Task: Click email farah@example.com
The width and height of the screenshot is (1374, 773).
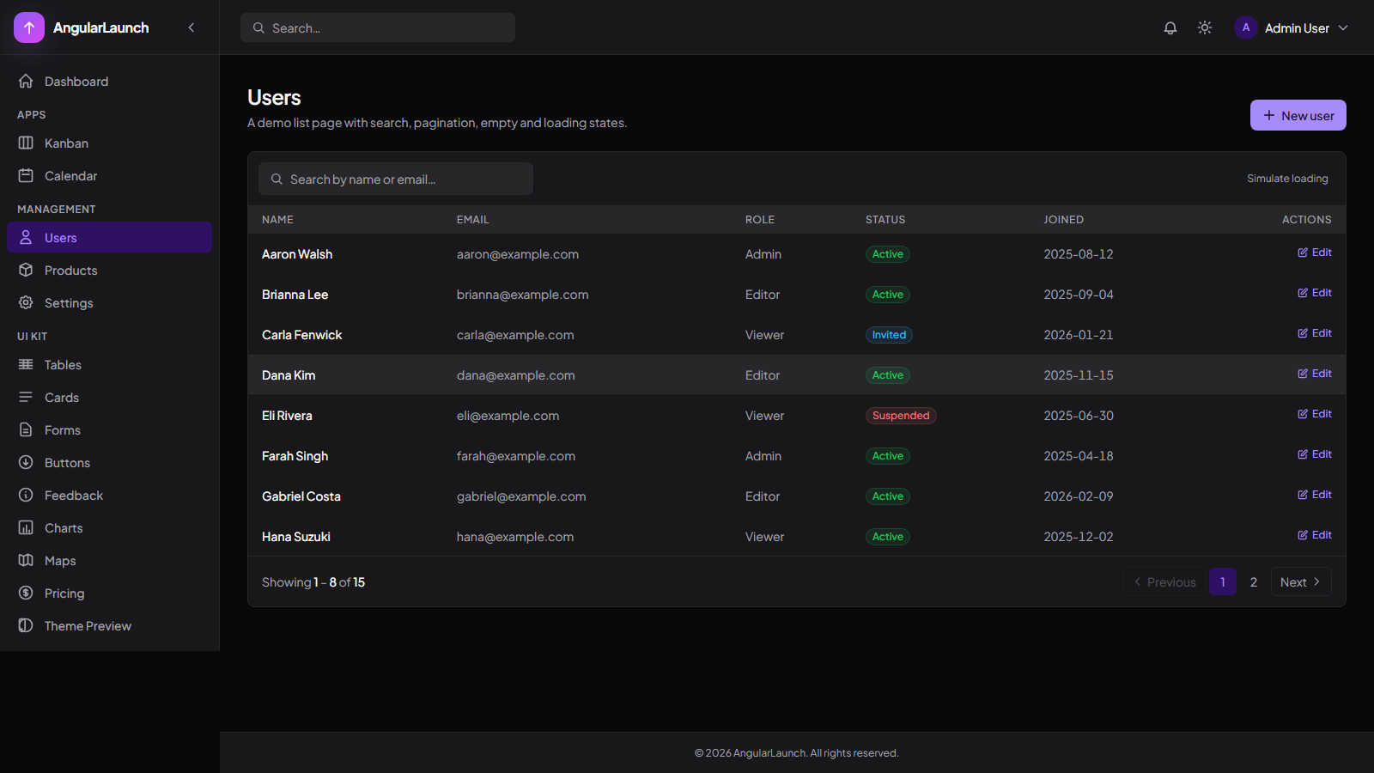Action: [x=516, y=456]
